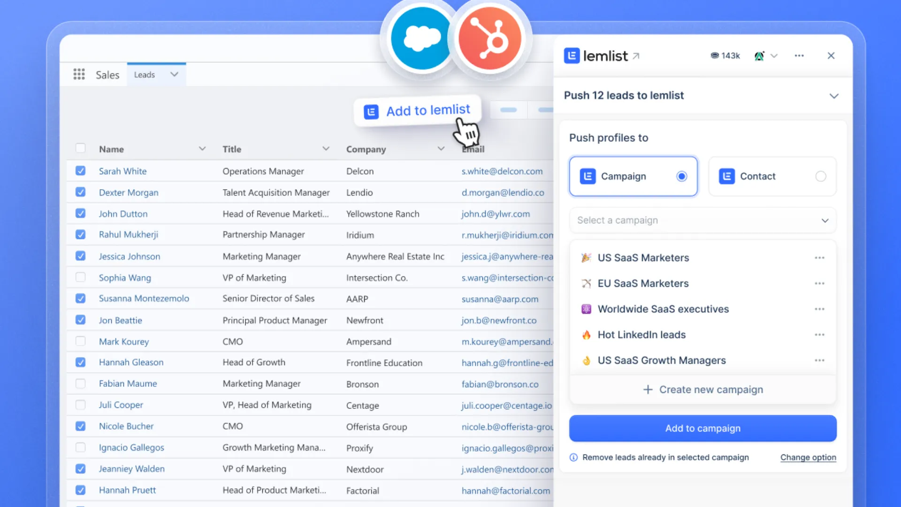Open the Name column sort menu

[202, 149]
